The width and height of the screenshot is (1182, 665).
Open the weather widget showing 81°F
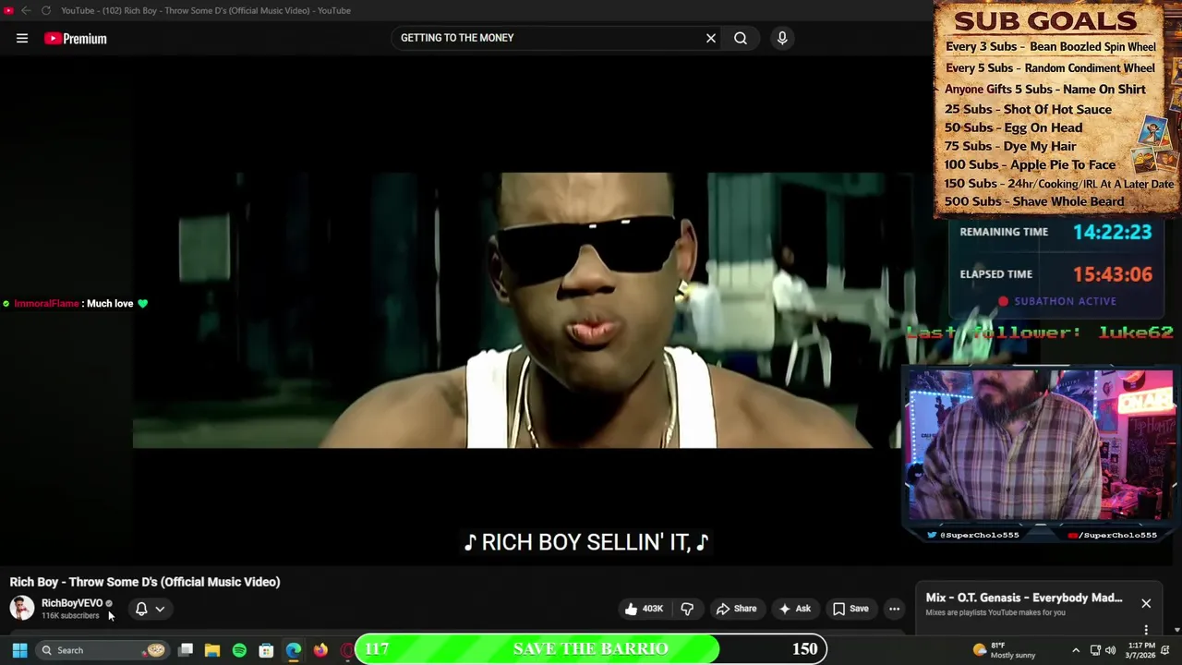[x=1005, y=650]
